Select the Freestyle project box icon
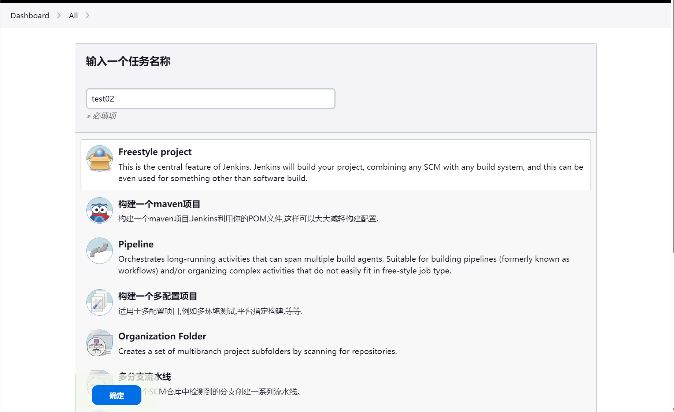 100,158
